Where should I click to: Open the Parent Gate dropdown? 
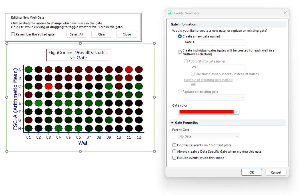209,136
